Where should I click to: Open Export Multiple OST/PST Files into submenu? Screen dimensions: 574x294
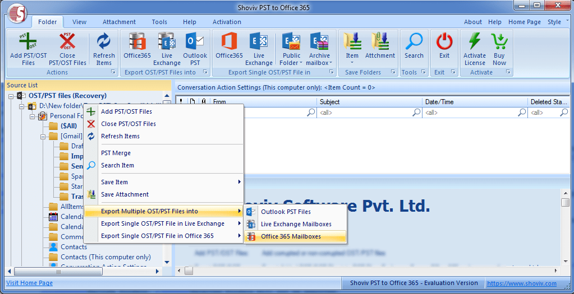163,211
